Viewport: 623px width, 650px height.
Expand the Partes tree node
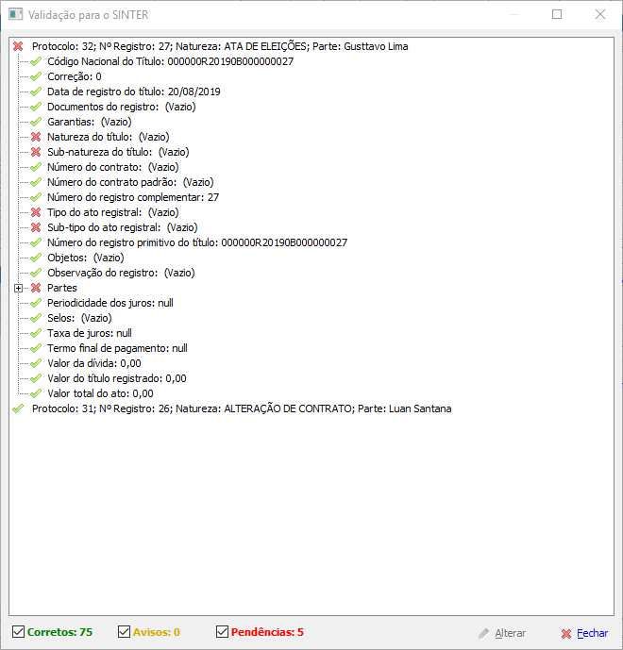click(x=18, y=288)
